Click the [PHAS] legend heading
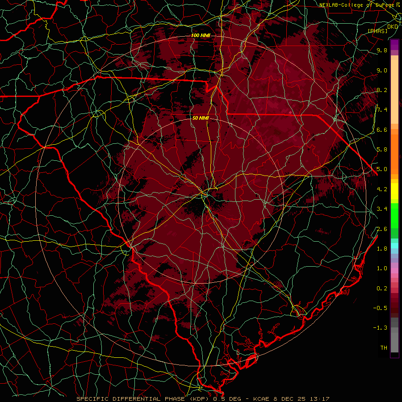Viewport: 402px width, 402px height. [x=377, y=31]
